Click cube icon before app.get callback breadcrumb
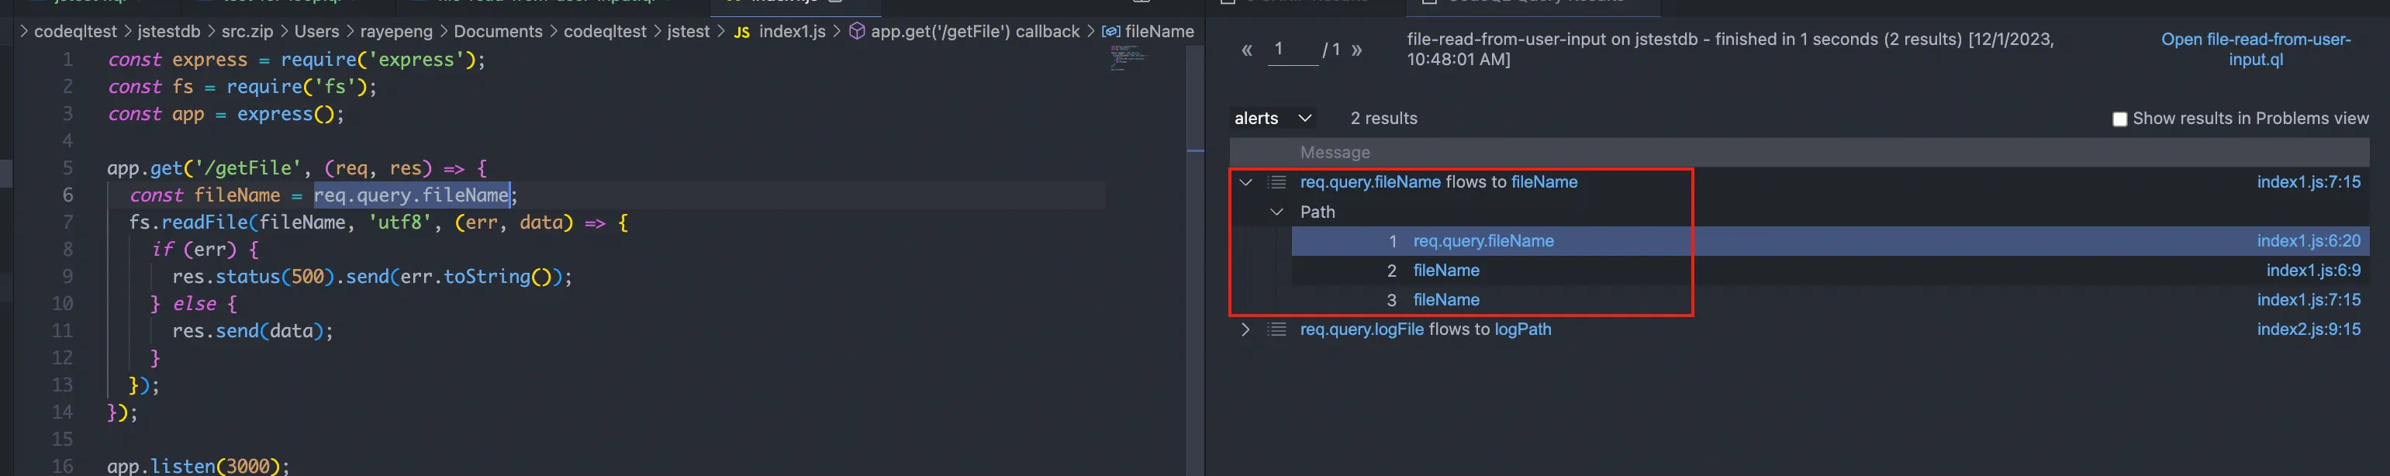2390x476 pixels. [858, 32]
